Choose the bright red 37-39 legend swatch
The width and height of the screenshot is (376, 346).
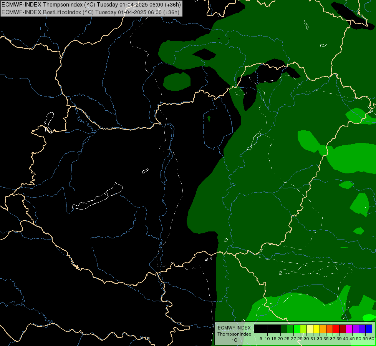click(336, 329)
